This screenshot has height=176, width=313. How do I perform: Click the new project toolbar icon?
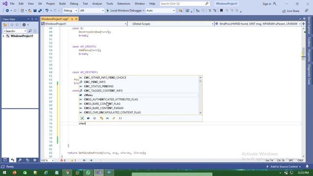tap(22, 11)
